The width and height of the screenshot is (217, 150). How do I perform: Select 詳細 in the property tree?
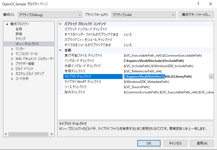coord(19,34)
